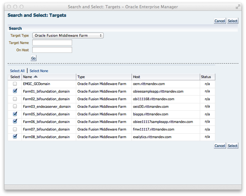
Task: Click the top Select button
Action: [x=232, y=21]
